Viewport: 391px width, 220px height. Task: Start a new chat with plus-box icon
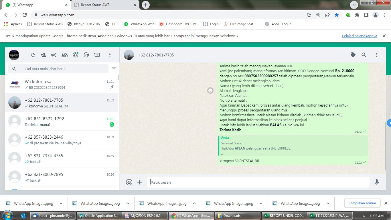[97, 55]
